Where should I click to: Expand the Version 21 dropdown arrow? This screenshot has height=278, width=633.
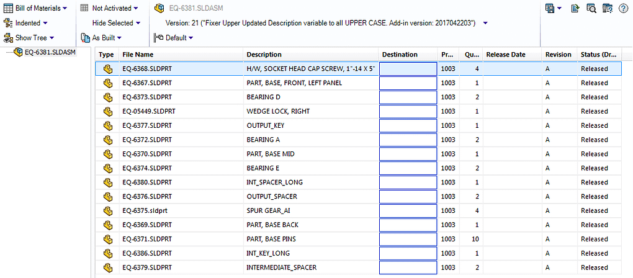click(485, 23)
